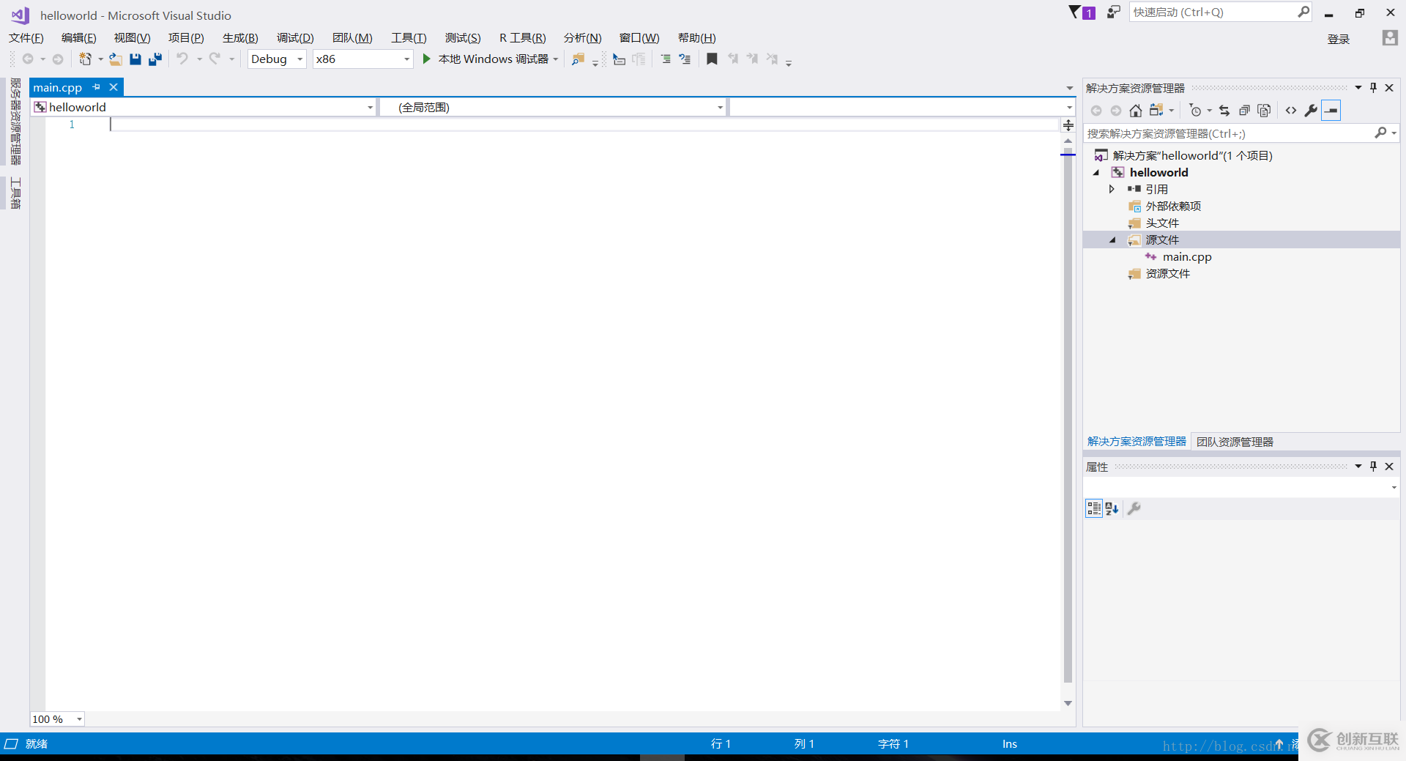
Task: Collapse the 源文件 folder node
Action: click(1112, 240)
